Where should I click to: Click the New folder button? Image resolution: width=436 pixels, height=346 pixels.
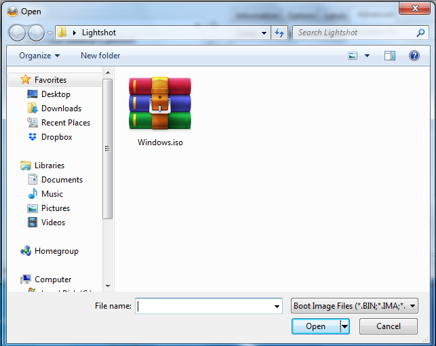(100, 56)
